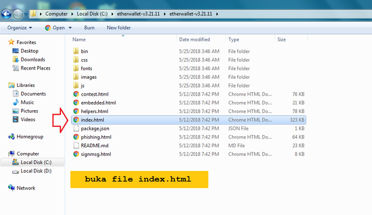This screenshot has height=215, width=372.
Task: Expand the arrow after the Computer breadcrumb
Action: 72,14
